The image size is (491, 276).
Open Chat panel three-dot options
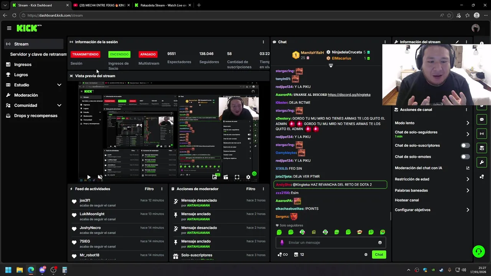pyautogui.click(x=385, y=42)
